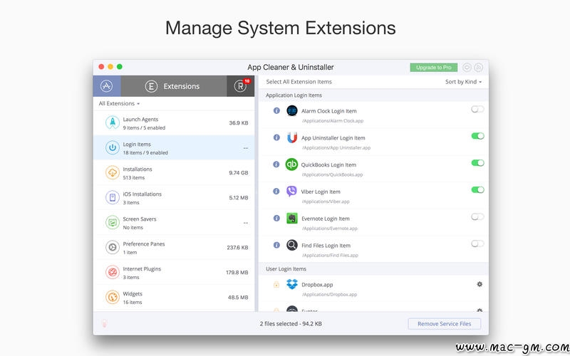
Task: Select the Internet Plugins icon
Action: pyautogui.click(x=113, y=272)
